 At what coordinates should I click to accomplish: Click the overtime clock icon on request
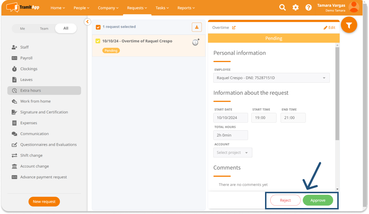point(196,42)
